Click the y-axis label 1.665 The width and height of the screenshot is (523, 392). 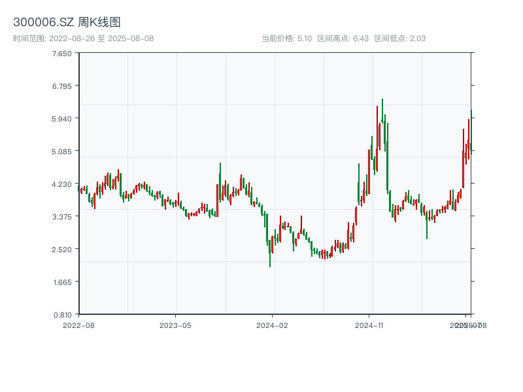[x=62, y=282]
